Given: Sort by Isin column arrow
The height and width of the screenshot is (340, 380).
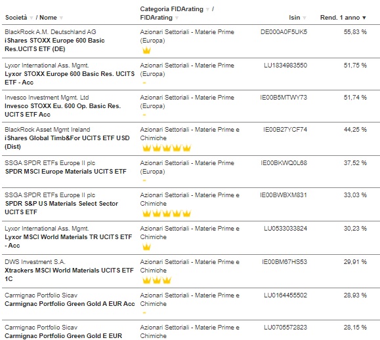Looking at the screenshot, I should 305,18.
